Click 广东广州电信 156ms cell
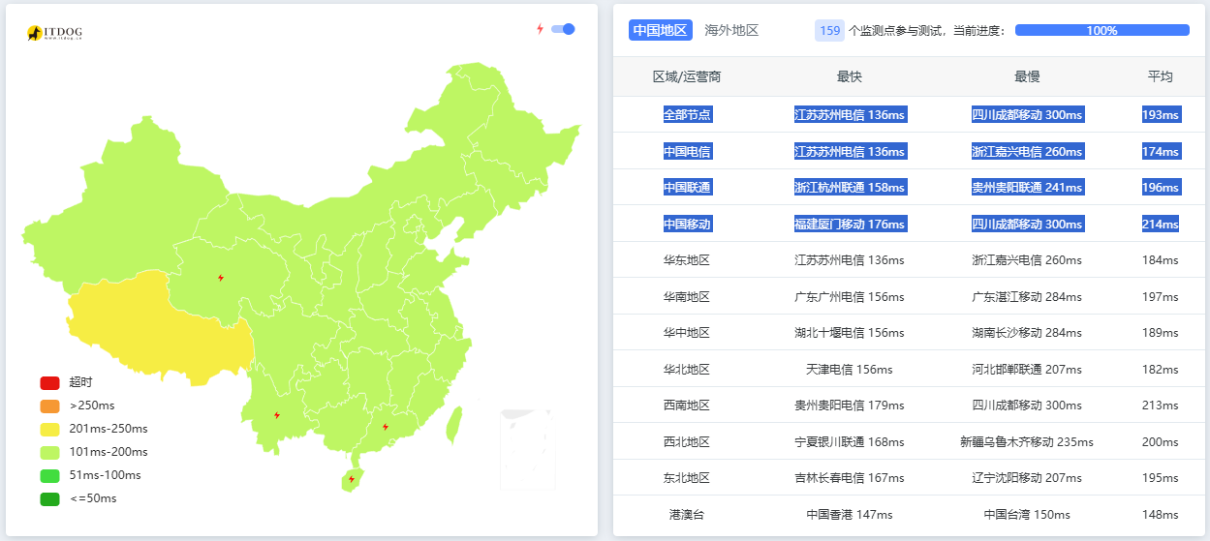 pos(850,296)
